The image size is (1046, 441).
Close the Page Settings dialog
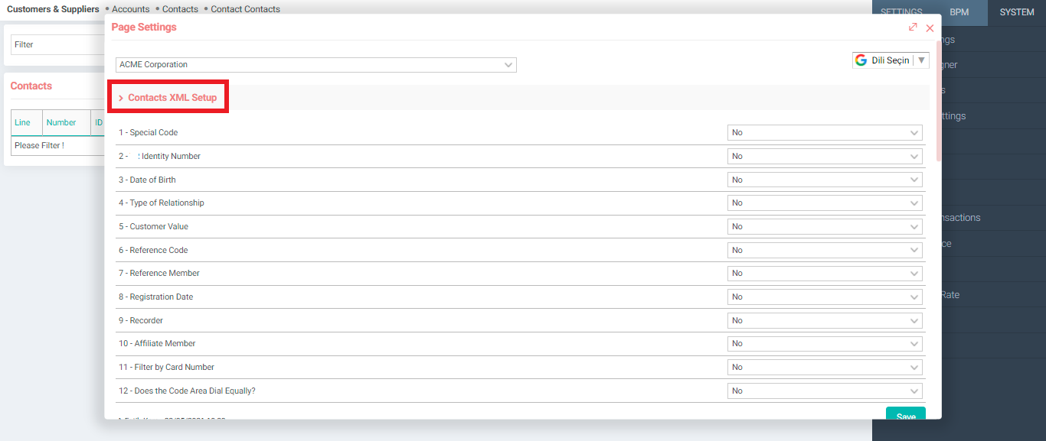click(930, 28)
